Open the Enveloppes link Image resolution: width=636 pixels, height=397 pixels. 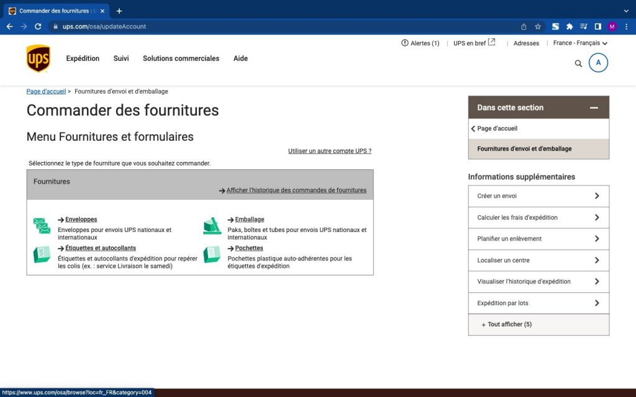81,219
